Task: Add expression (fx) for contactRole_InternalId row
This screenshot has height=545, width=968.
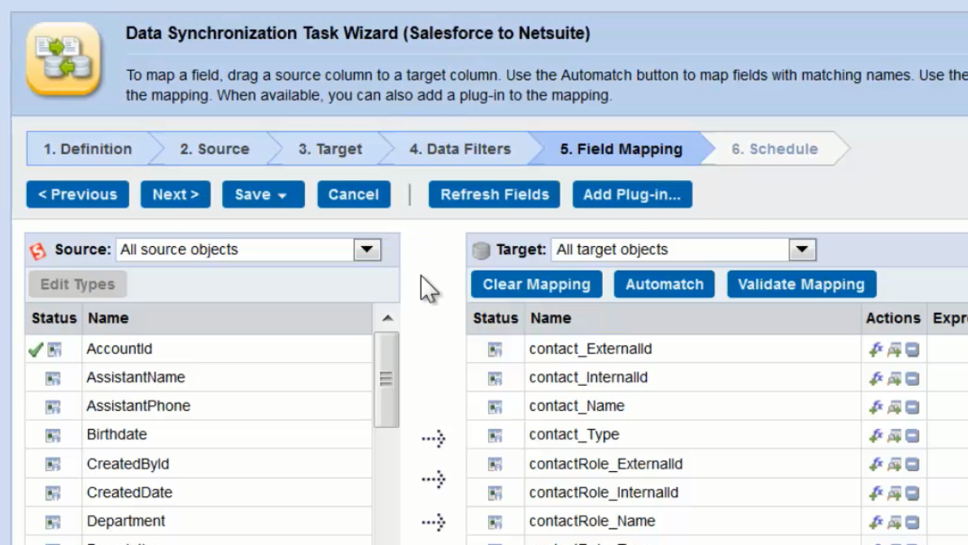Action: pyautogui.click(x=875, y=493)
